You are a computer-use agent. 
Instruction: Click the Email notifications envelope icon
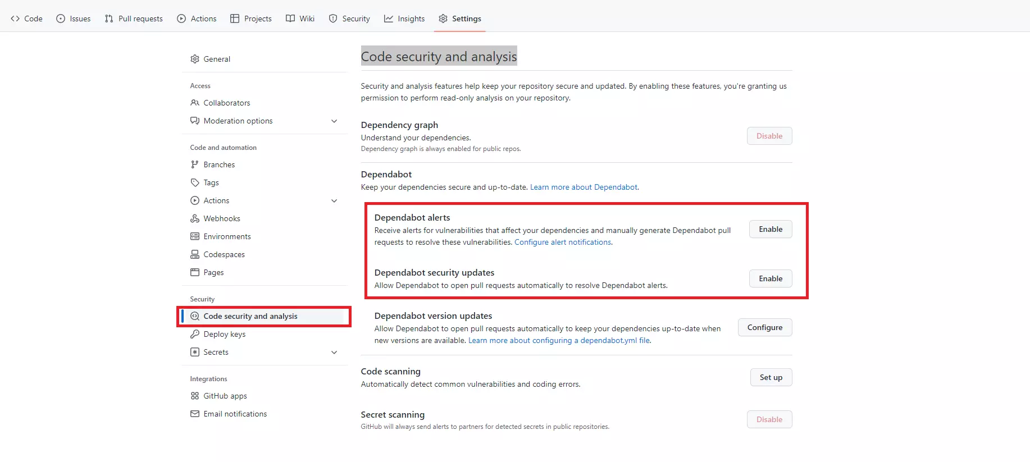195,414
